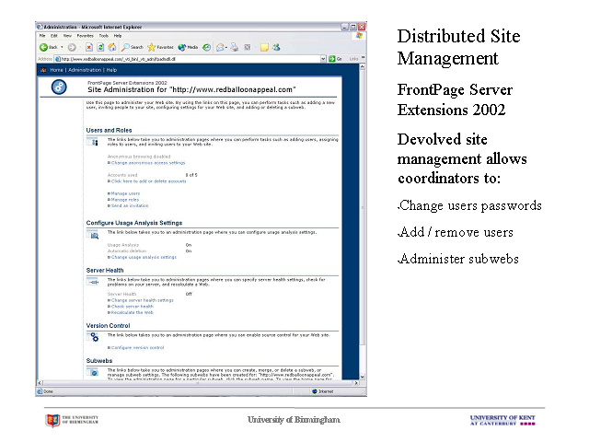Click the grey Forward arrow icon

[x=72, y=47]
